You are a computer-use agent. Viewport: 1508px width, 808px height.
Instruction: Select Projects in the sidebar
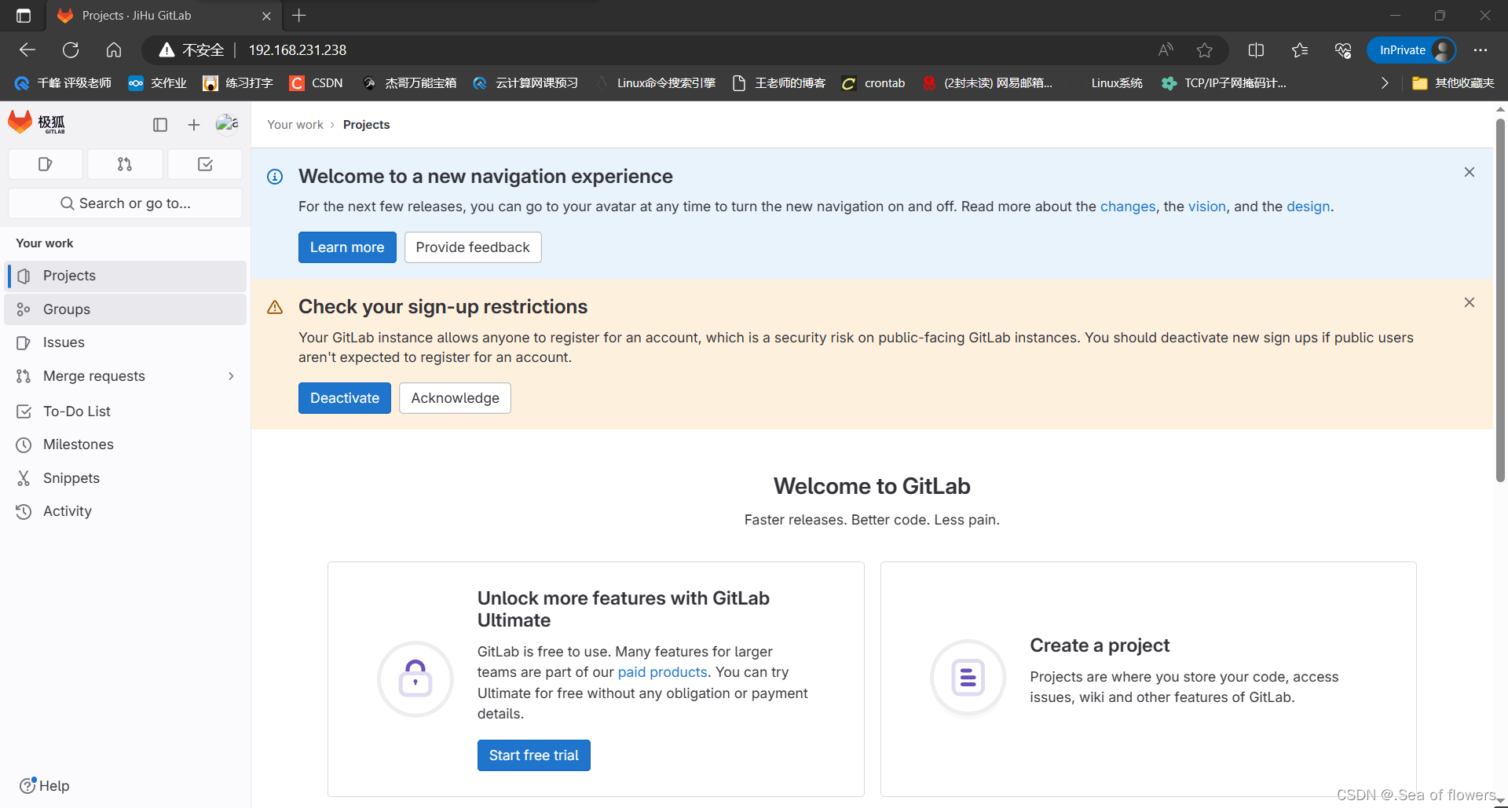tap(126, 276)
